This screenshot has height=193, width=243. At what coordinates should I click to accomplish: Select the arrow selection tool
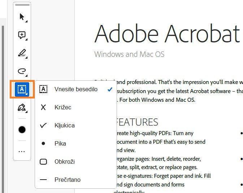coord(22,17)
